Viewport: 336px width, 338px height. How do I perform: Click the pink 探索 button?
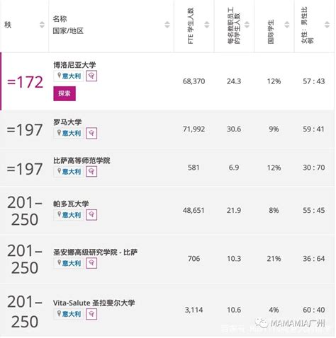click(x=65, y=93)
